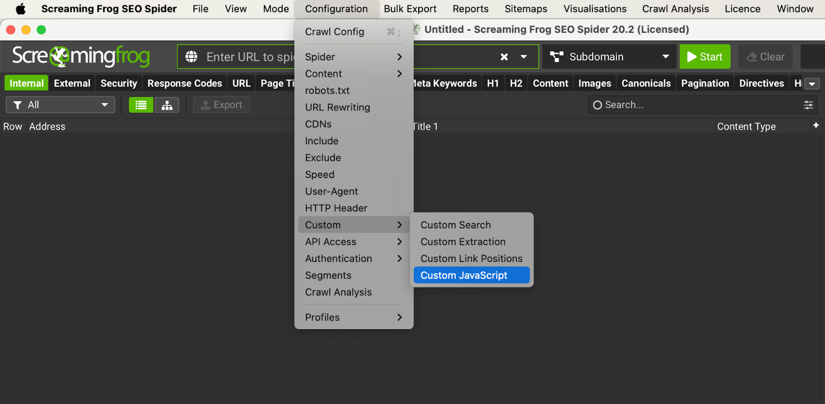Select Exclude menu item

tap(354, 158)
